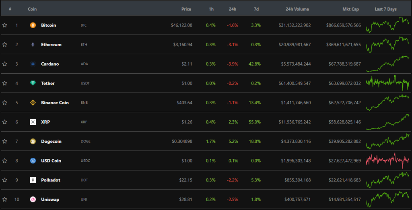The width and height of the screenshot is (412, 210).
Task: Click the Polkadot logo icon
Action: 33,180
